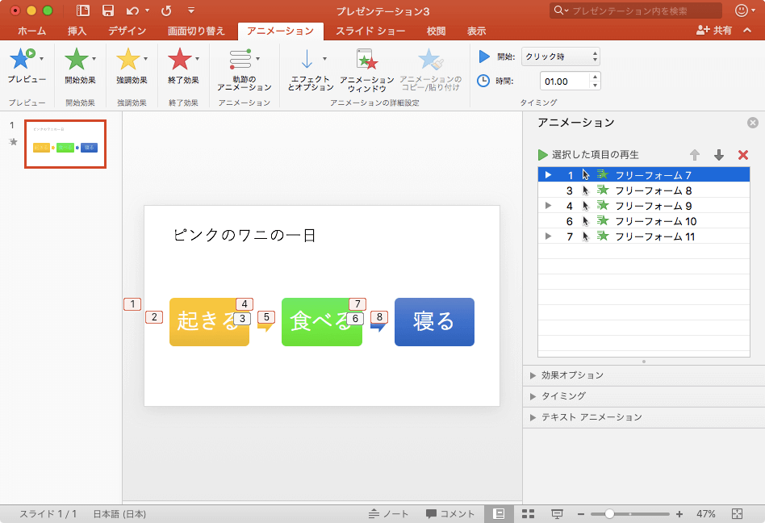This screenshot has width=765, height=523.
Task: Zoom in with the plus button
Action: tap(679, 514)
